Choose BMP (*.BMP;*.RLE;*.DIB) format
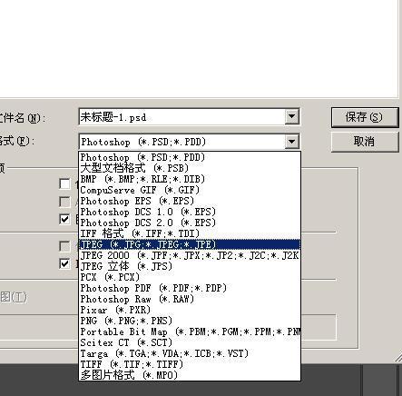402x396 pixels. 190,179
